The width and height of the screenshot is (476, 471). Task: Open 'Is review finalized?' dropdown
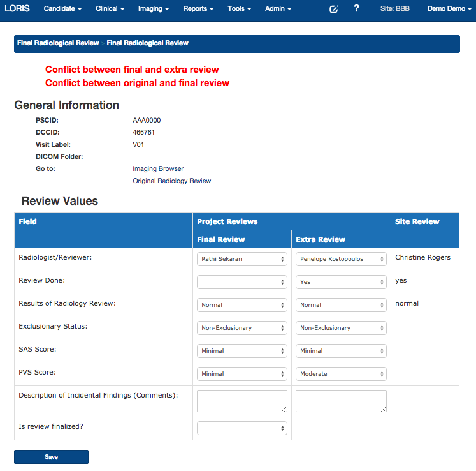point(242,428)
